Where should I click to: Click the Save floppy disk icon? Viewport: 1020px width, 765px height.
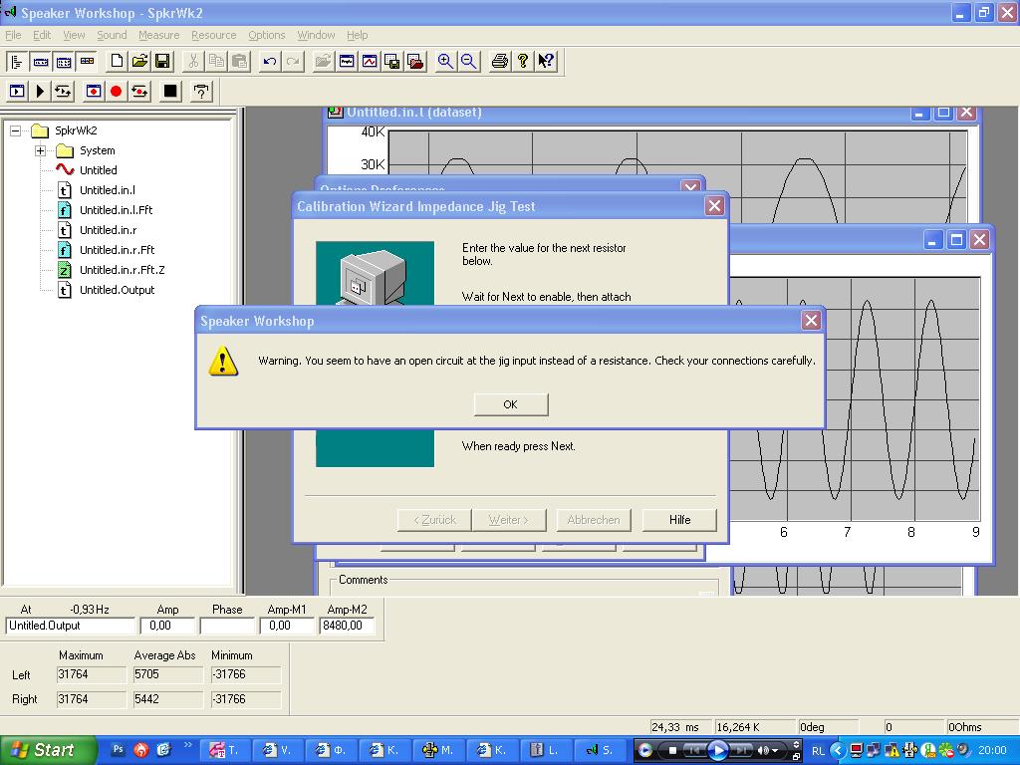162,62
